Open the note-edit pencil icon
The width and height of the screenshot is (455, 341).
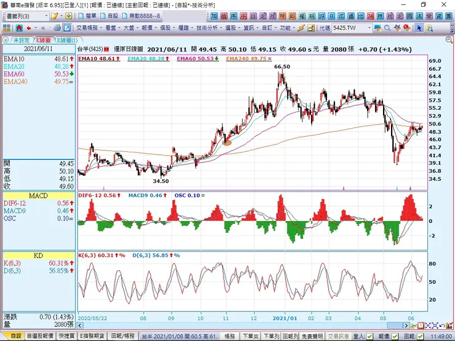coord(54,16)
